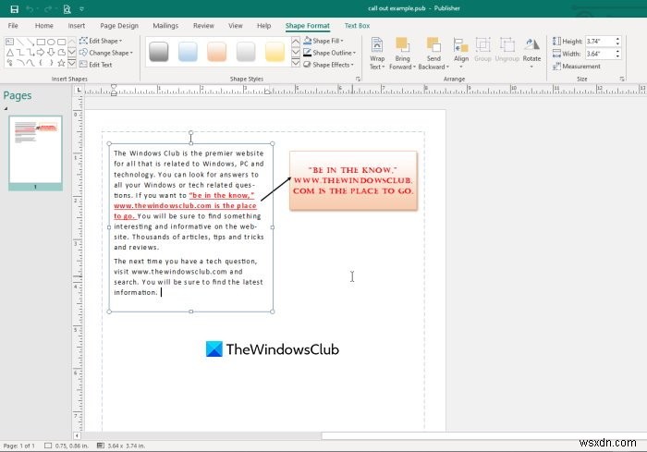Select the Freeform Scribble shape tool
The width and height of the screenshot is (647, 452).
(9, 63)
